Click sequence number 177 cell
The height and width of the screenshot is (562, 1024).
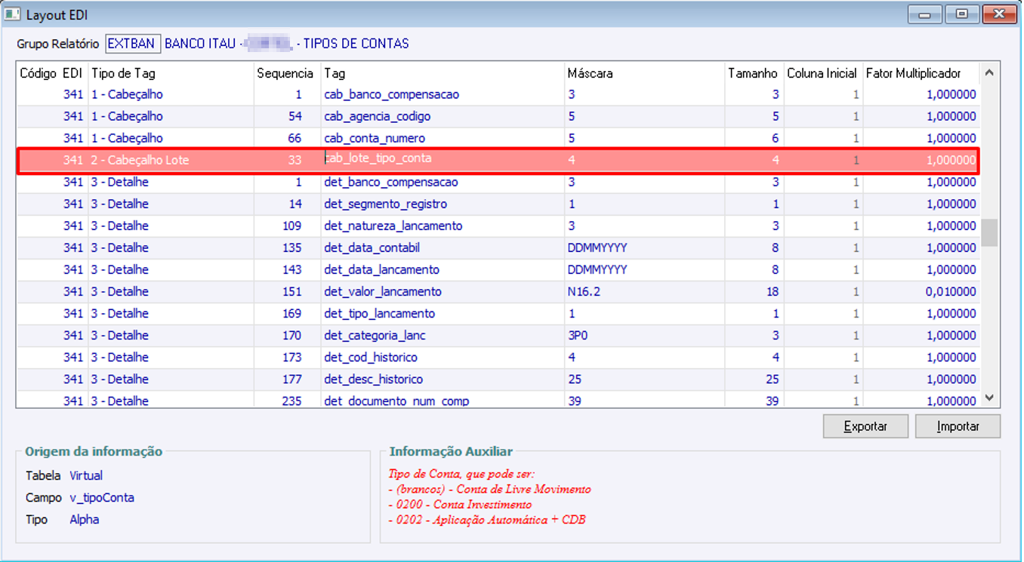click(x=286, y=379)
